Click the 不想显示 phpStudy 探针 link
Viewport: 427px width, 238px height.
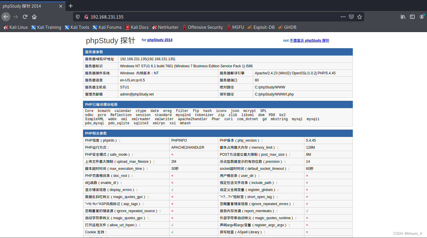(x=309, y=41)
